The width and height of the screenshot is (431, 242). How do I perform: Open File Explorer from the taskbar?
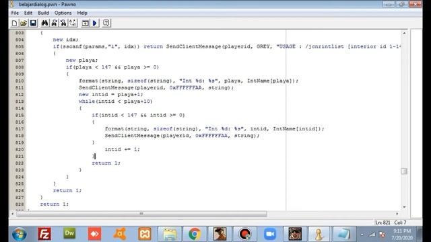click(170, 234)
